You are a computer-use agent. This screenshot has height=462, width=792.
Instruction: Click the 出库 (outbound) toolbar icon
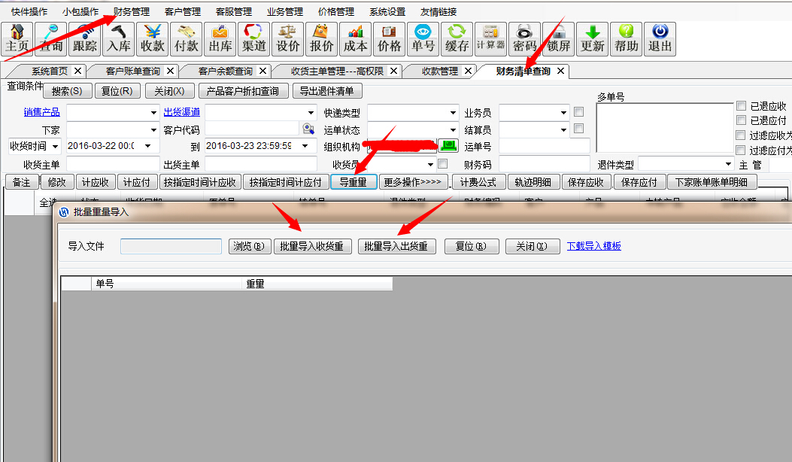220,38
